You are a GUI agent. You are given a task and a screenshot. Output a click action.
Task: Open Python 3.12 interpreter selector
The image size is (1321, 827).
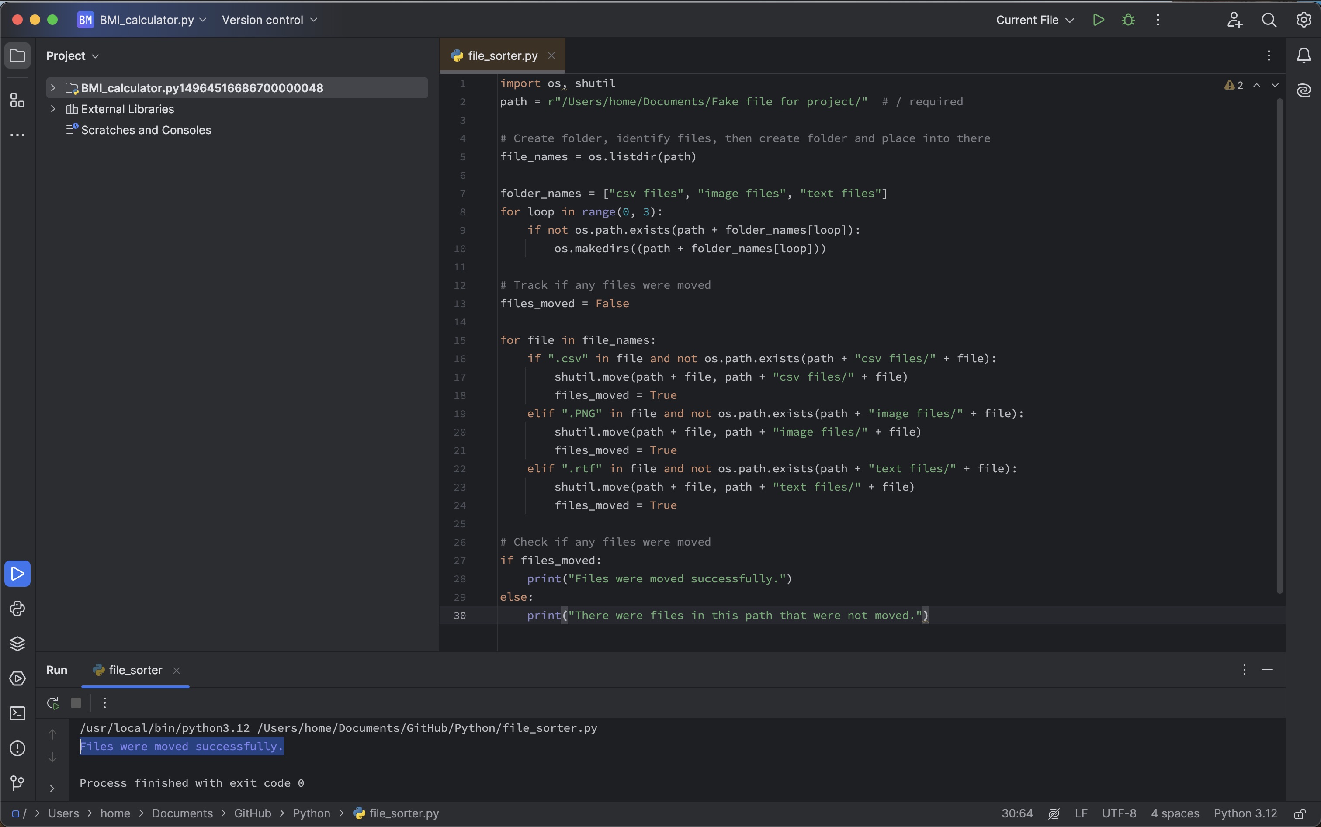pos(1245,814)
